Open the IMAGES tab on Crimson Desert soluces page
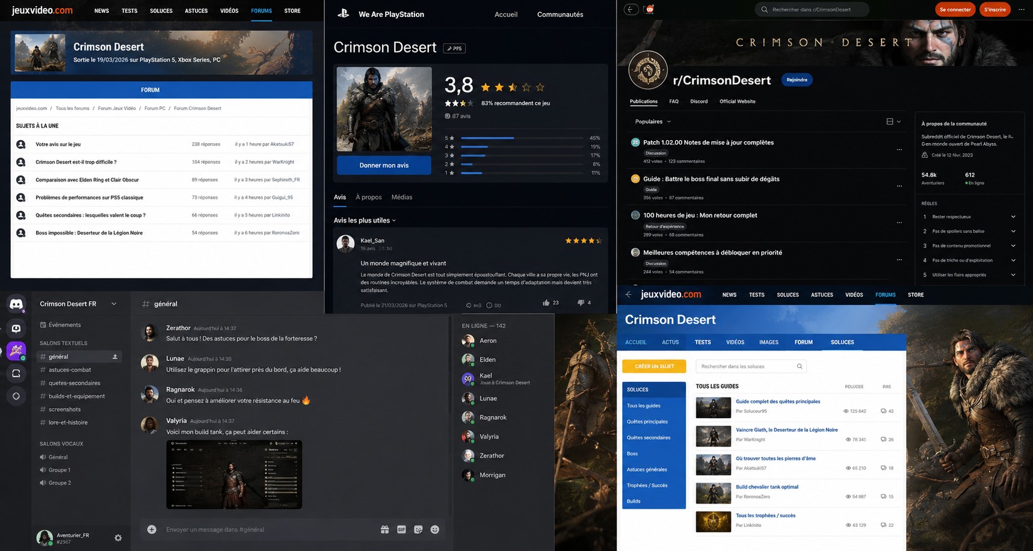 (x=768, y=342)
